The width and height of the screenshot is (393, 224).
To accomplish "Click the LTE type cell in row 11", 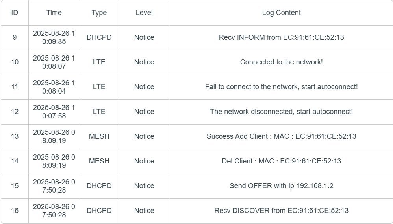I will pyautogui.click(x=99, y=87).
